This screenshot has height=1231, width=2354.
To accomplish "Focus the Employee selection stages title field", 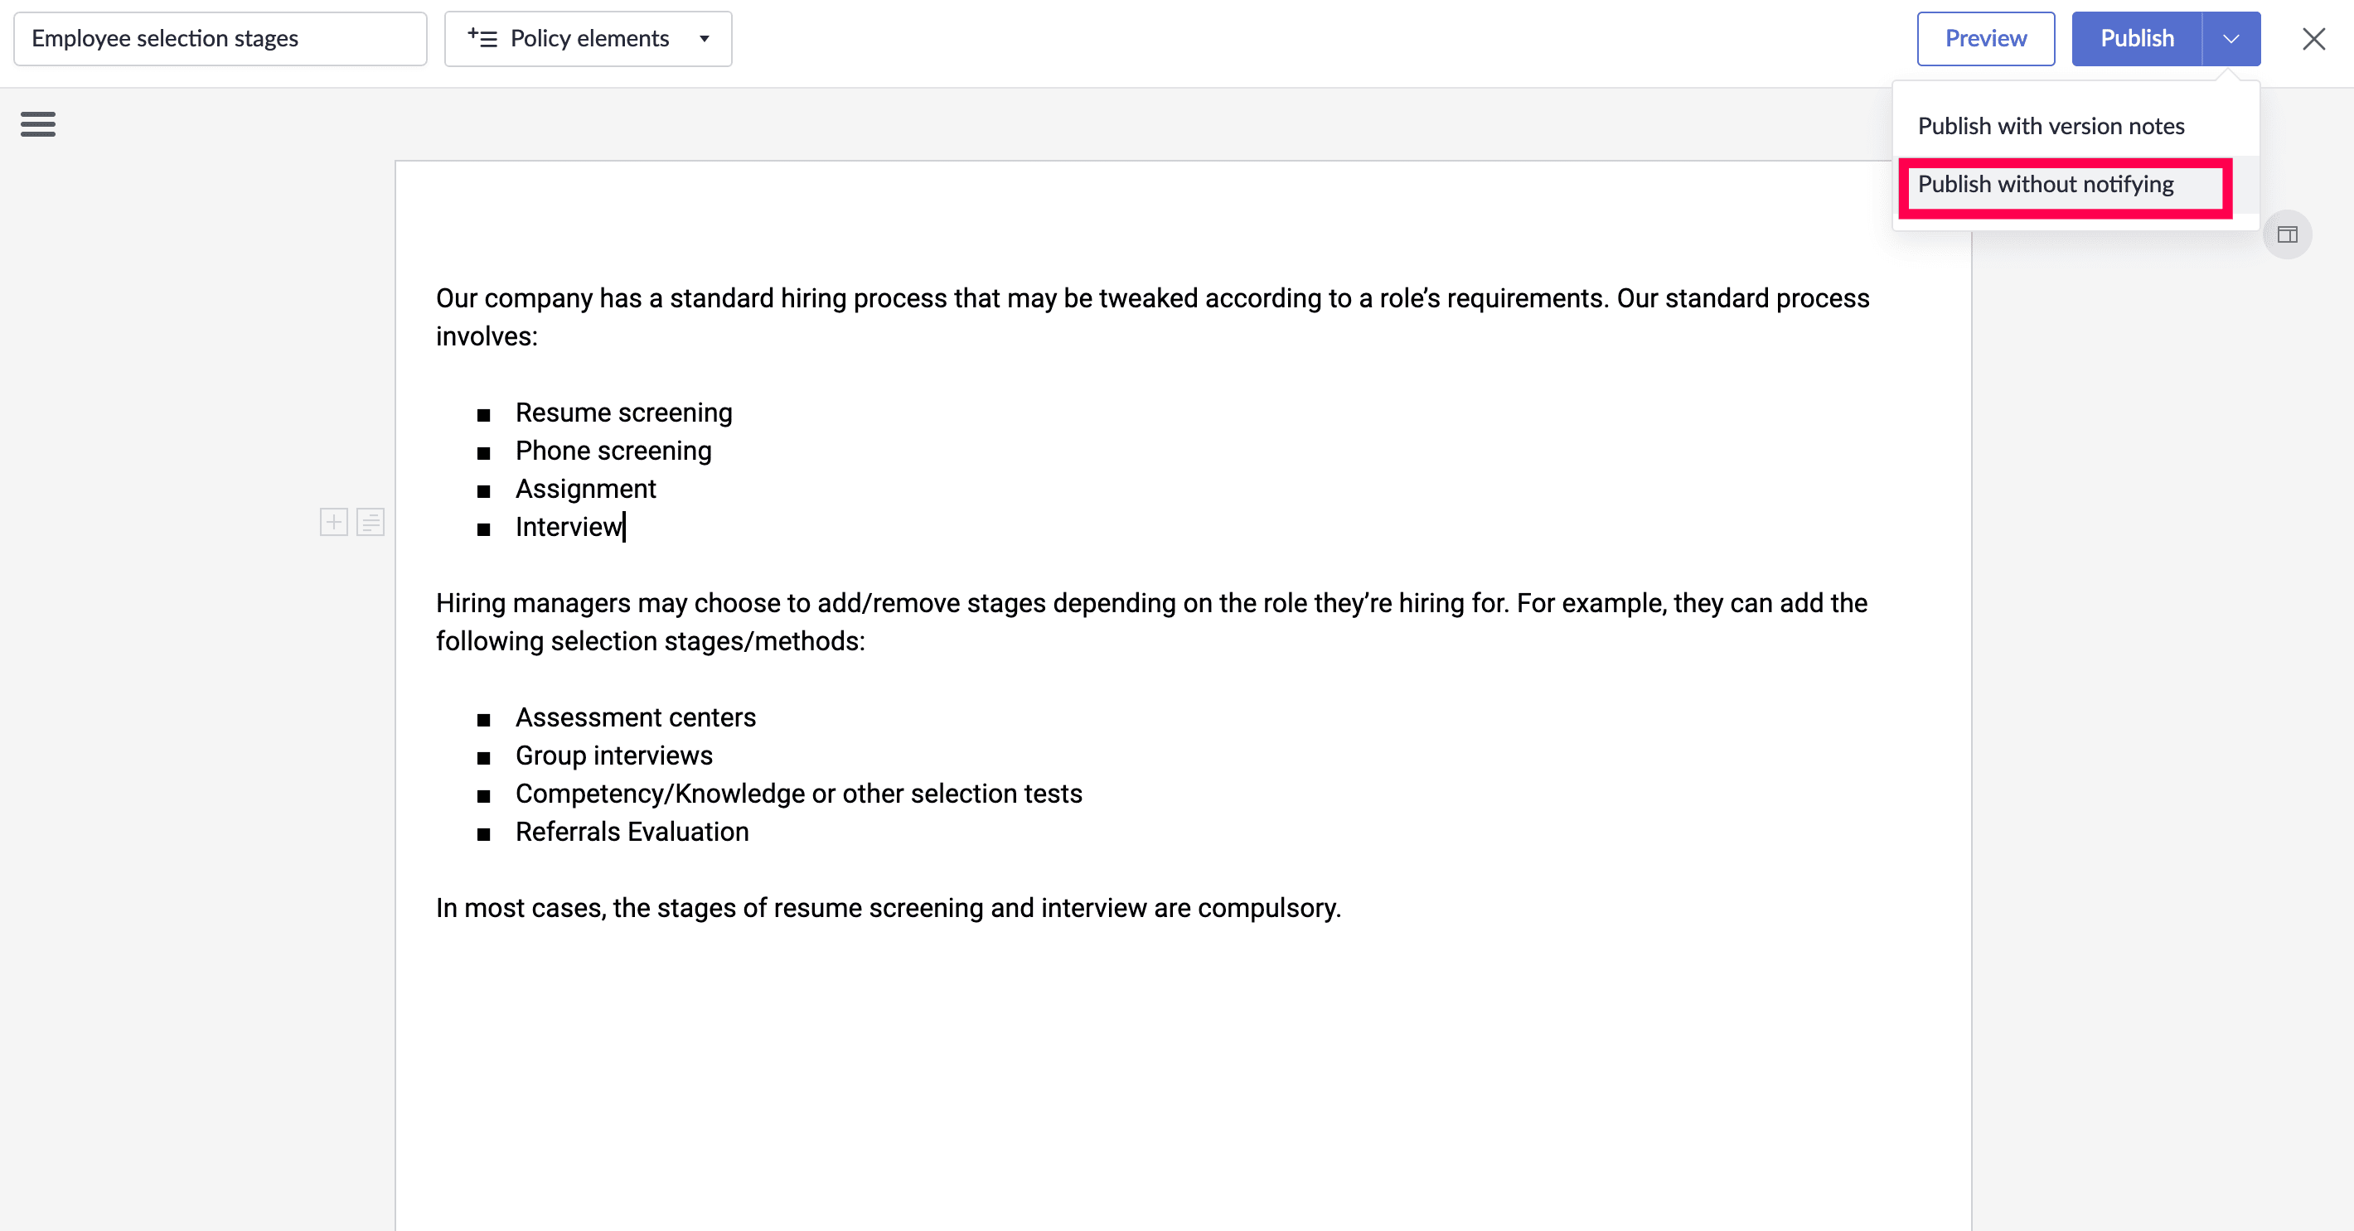I will (220, 38).
